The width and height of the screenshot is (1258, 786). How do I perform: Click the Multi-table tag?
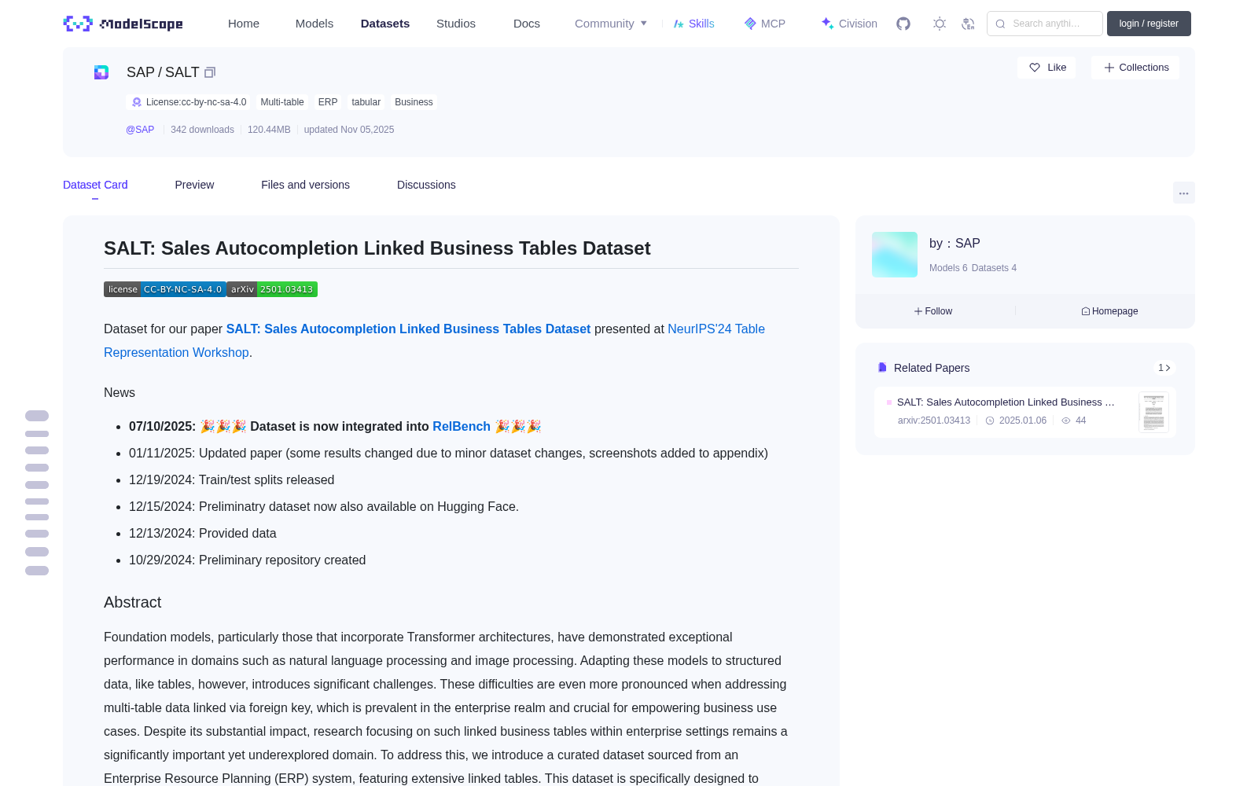click(282, 102)
